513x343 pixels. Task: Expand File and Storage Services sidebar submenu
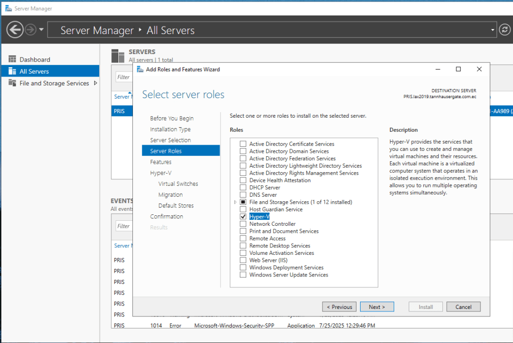click(x=95, y=84)
